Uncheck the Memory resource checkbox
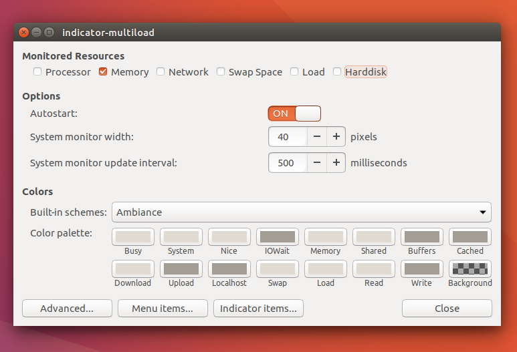Viewport: 517px width, 352px height. (103, 71)
